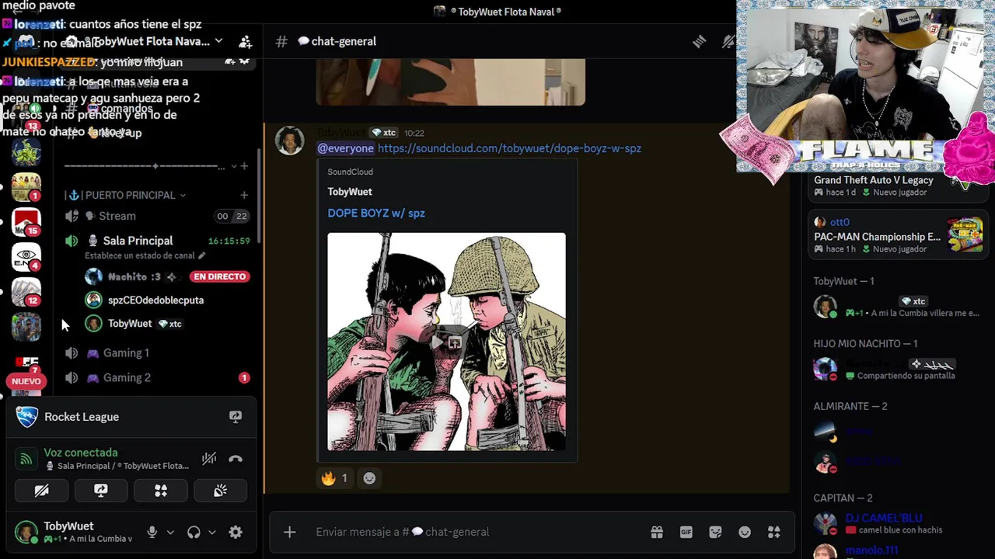Open server icon with 12 notification badge
Screen dimensions: 995x559
(x=26, y=292)
